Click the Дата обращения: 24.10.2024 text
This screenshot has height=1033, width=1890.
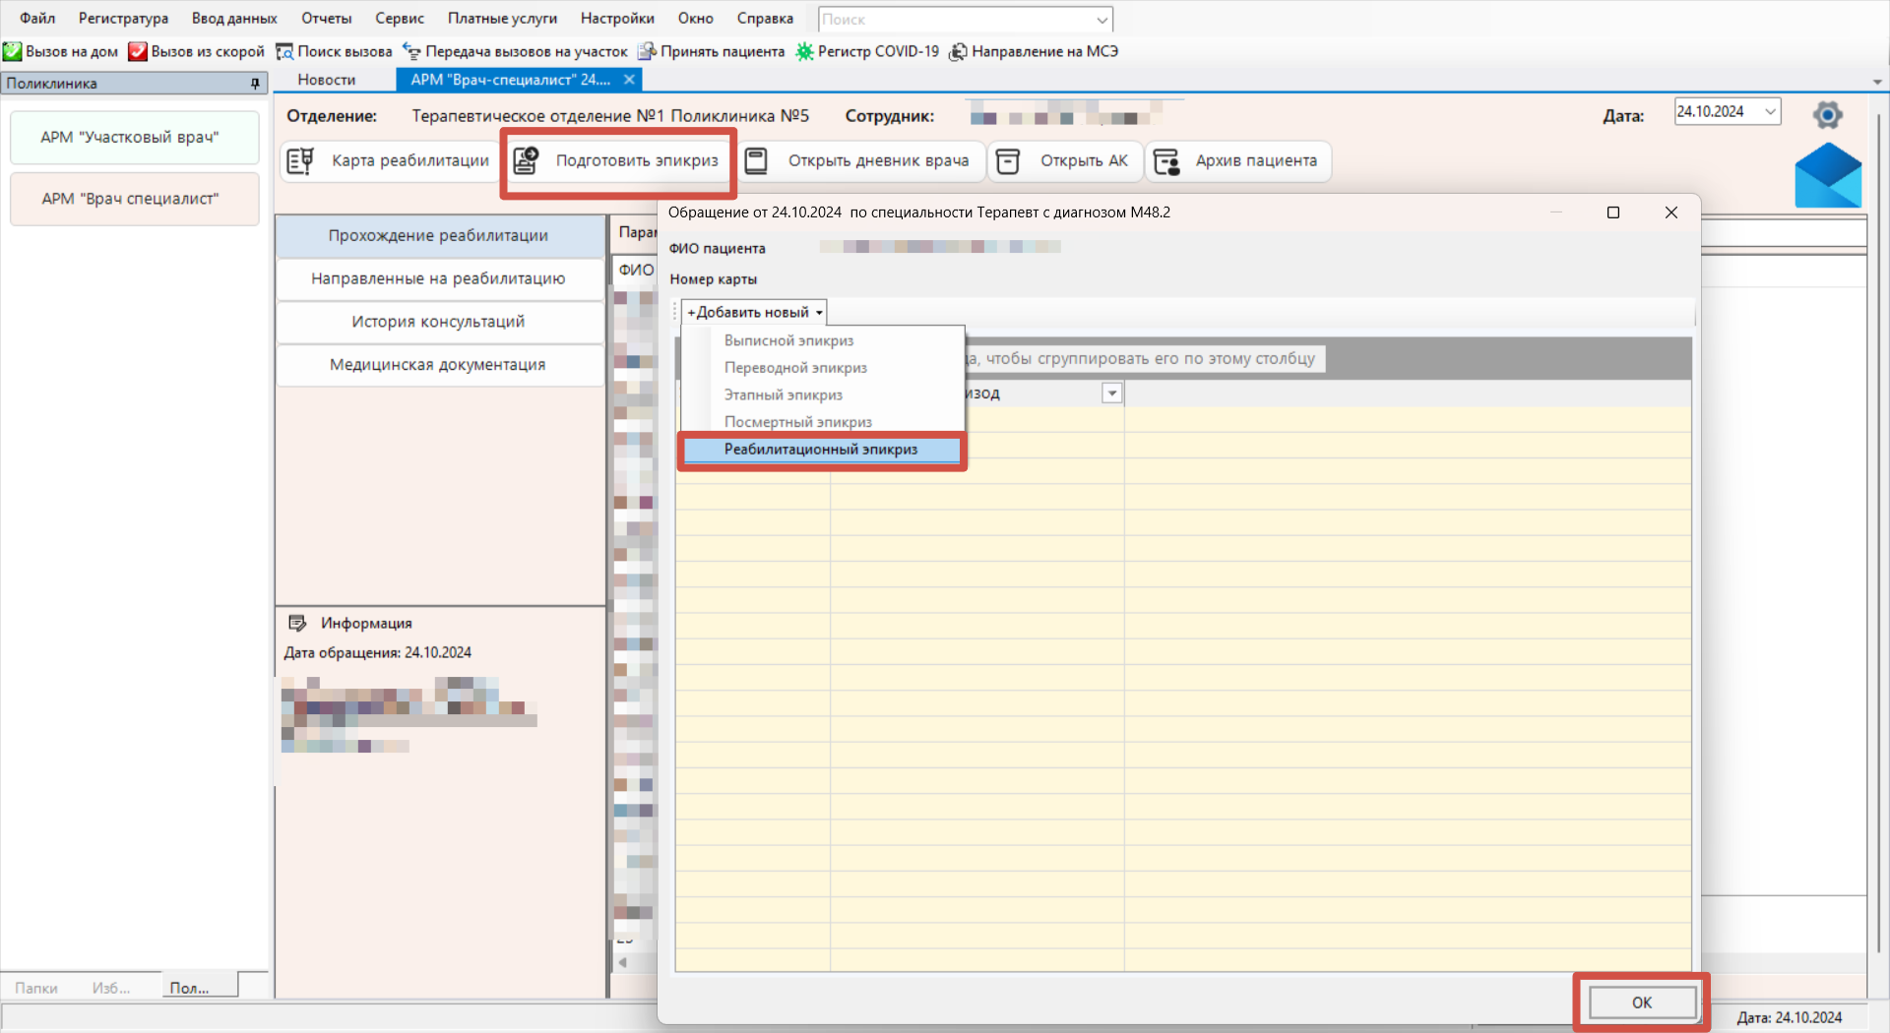tap(378, 653)
